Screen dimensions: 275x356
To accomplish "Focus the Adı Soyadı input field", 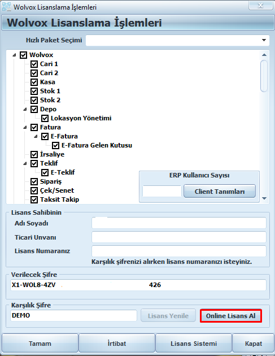I will click(x=179, y=223).
